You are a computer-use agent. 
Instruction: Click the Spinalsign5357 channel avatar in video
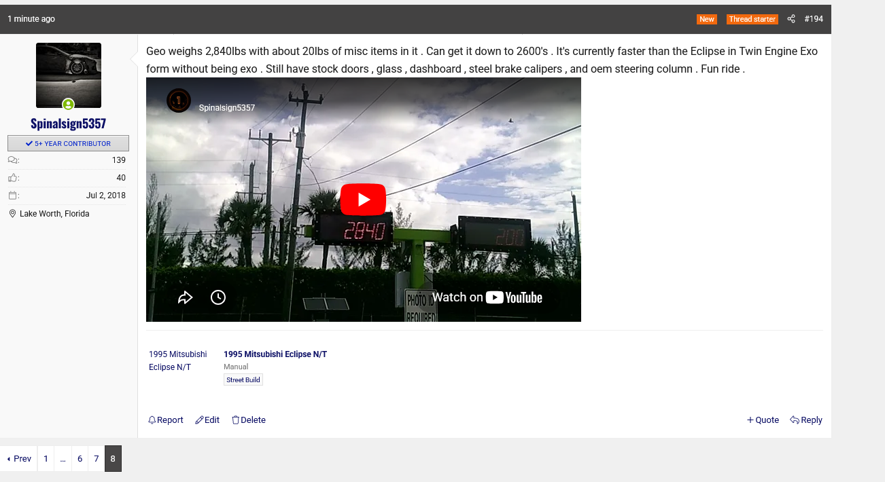click(x=179, y=100)
